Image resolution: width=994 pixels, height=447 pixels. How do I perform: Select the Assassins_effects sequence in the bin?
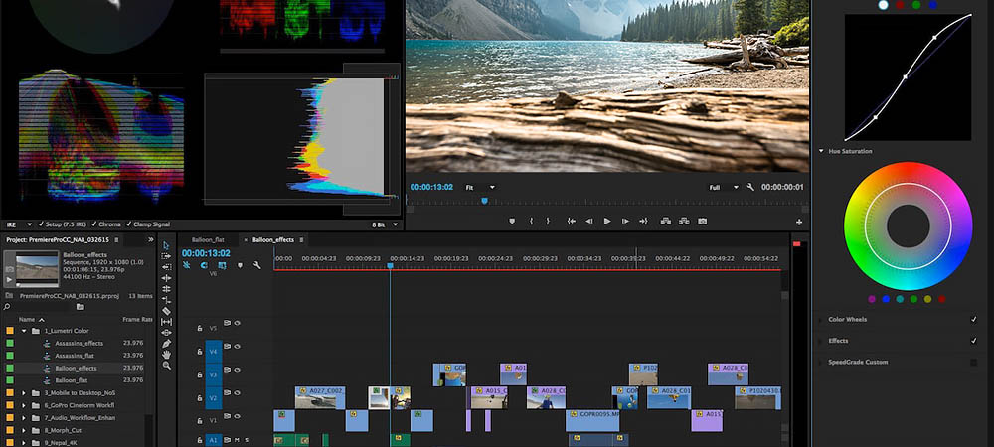pyautogui.click(x=77, y=343)
